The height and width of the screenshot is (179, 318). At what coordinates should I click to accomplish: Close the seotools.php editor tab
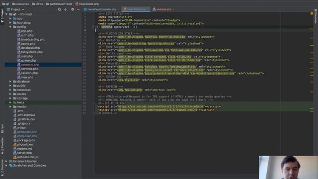174,9
